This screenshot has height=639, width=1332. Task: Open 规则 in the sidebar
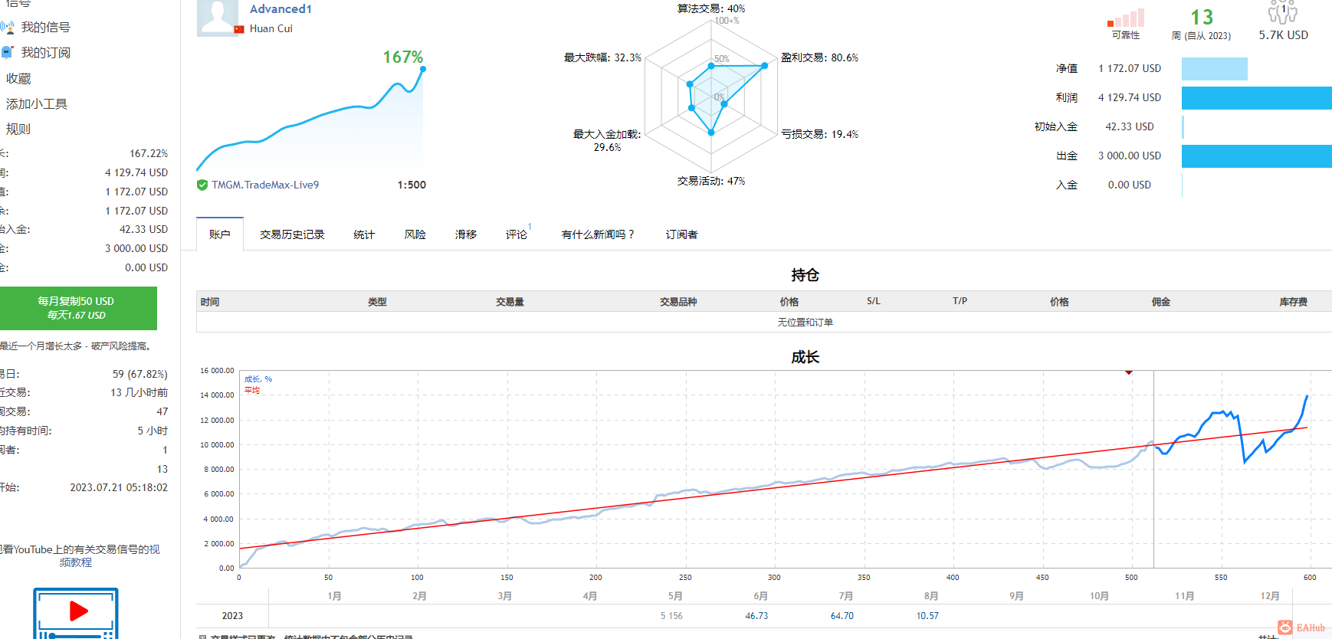[18, 129]
